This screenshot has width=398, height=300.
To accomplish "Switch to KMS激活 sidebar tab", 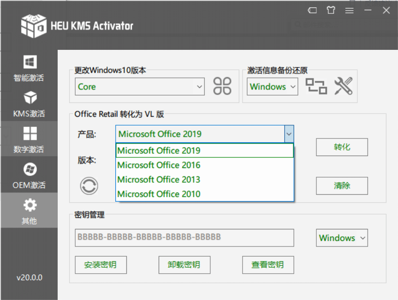I will (29, 104).
